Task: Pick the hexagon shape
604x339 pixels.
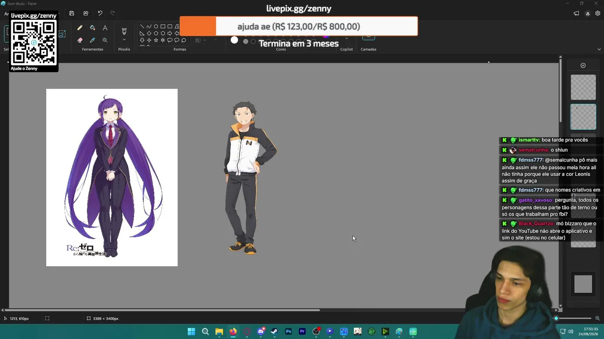Action: click(x=163, y=33)
